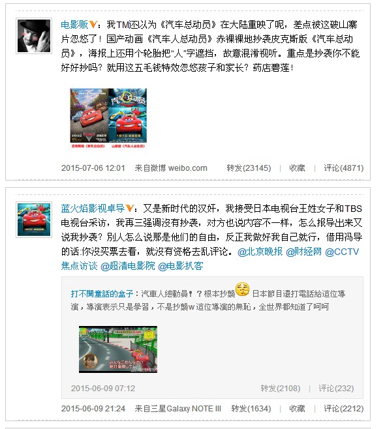Click 转发(23145) on first post
This screenshot has height=429, width=385.
(x=249, y=168)
